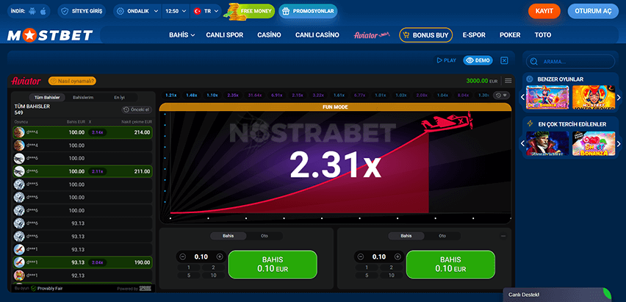Image resolution: width=626 pixels, height=302 pixels.
Task: Open SİTEYE GİRİŞ shield link
Action: point(83,11)
